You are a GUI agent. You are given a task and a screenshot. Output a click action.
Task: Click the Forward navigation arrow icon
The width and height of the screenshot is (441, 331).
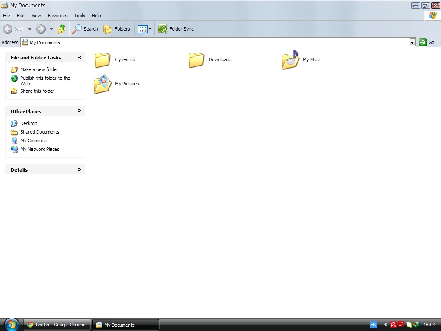[41, 29]
